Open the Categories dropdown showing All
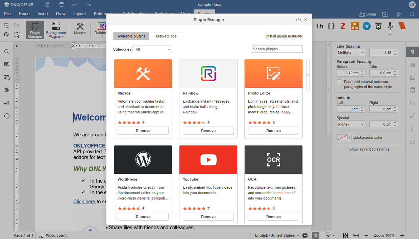Image resolution: width=419 pixels, height=239 pixels. click(152, 49)
